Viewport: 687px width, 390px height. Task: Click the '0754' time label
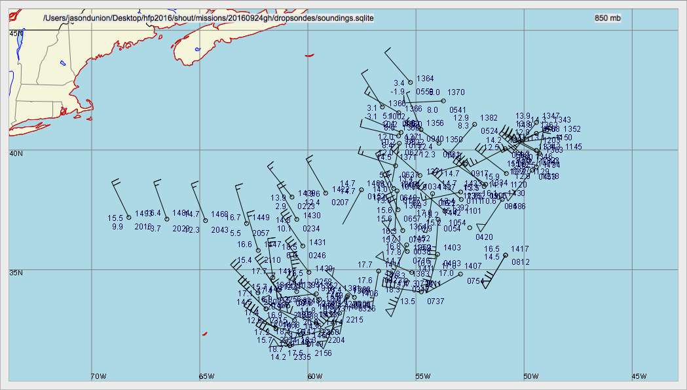(476, 281)
